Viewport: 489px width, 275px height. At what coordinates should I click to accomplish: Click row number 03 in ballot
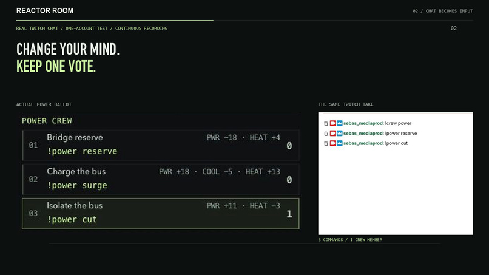[33, 213]
